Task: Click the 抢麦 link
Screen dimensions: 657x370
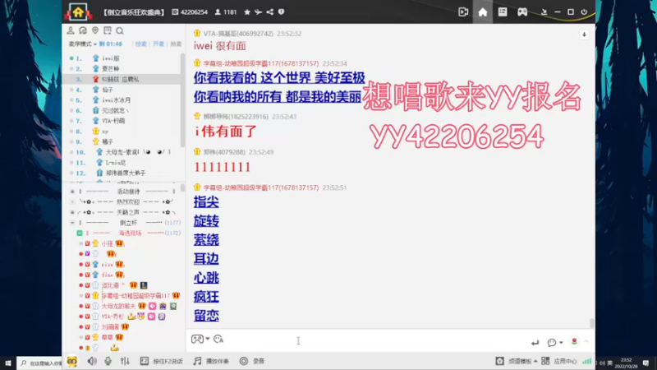Action: (176, 44)
